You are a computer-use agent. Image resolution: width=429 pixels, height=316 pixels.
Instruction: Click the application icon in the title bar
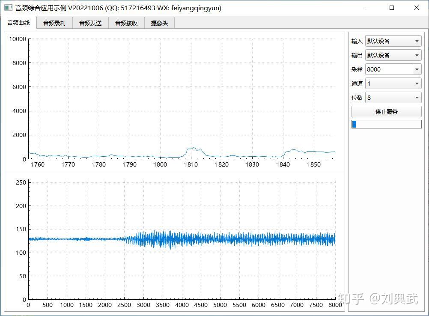click(7, 8)
